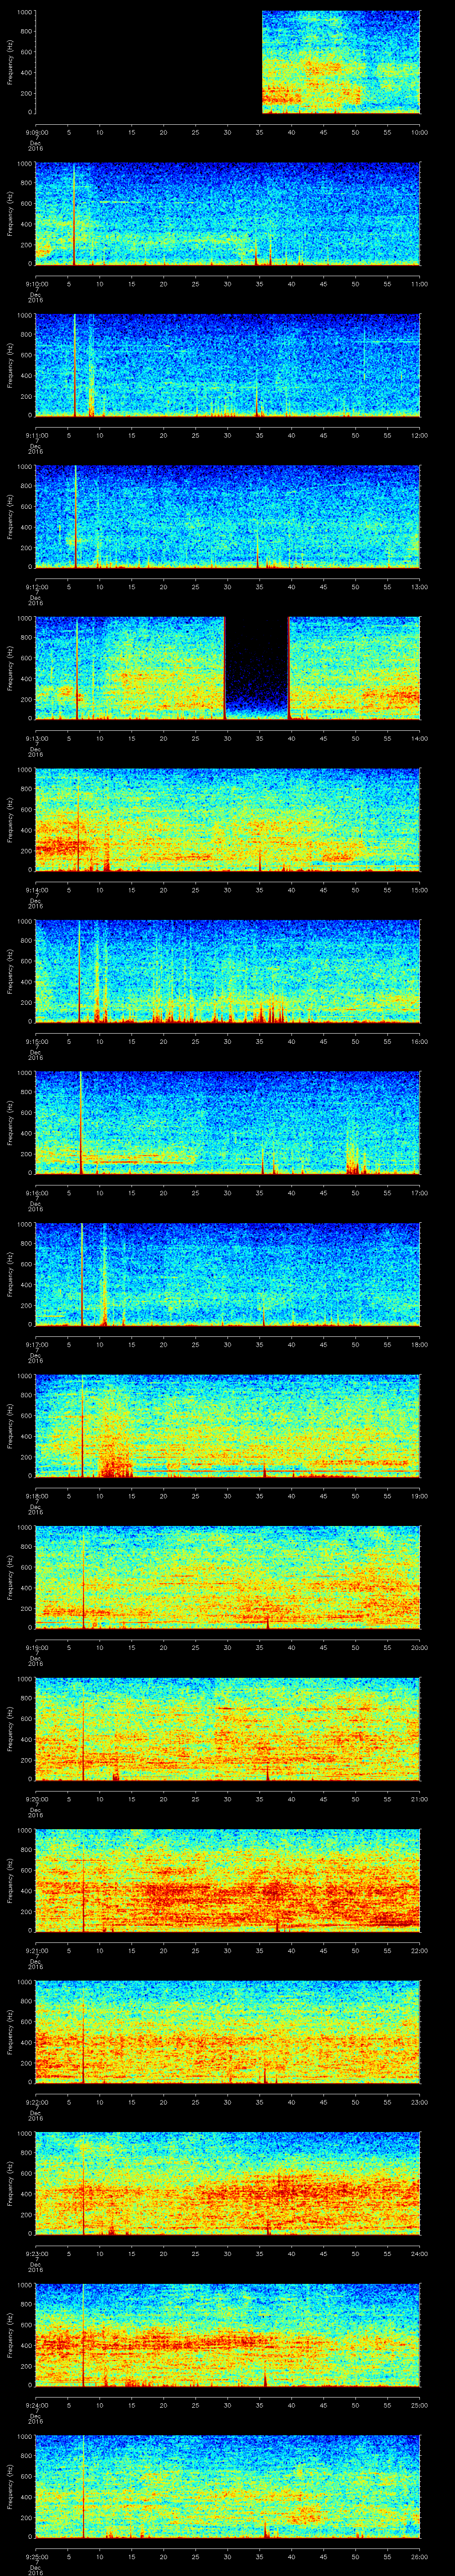The image size is (455, 2576).
Task: Select the "9:25:00" start time label
Action: (36, 2556)
